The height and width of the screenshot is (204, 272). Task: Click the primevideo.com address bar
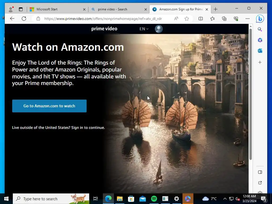point(103,19)
